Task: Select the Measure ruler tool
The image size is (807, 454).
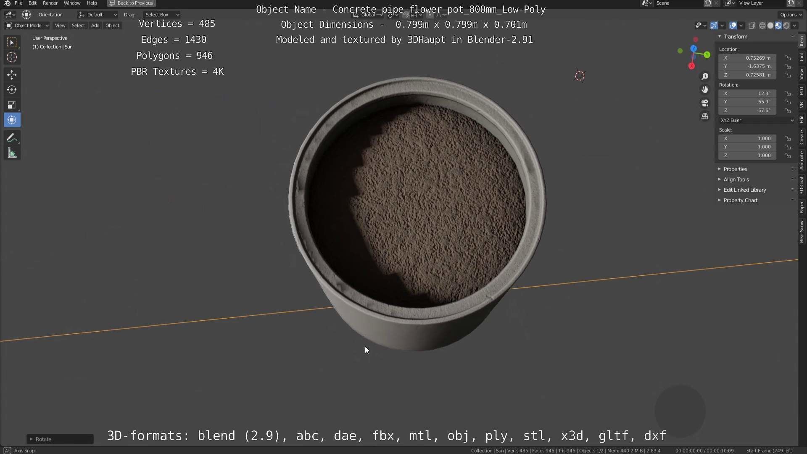Action: pos(12,153)
